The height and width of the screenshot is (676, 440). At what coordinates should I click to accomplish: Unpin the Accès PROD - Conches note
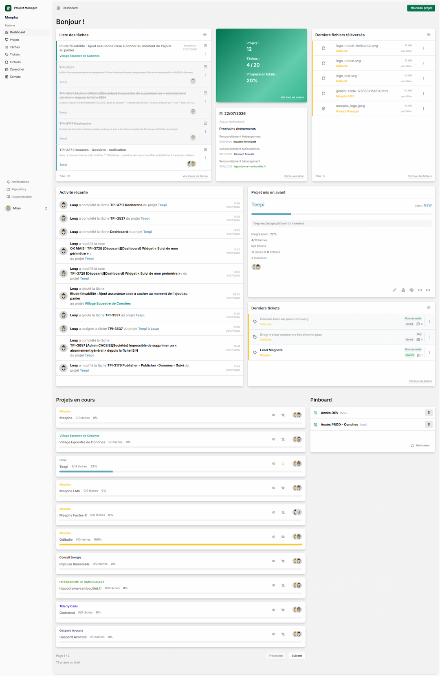[x=429, y=425]
